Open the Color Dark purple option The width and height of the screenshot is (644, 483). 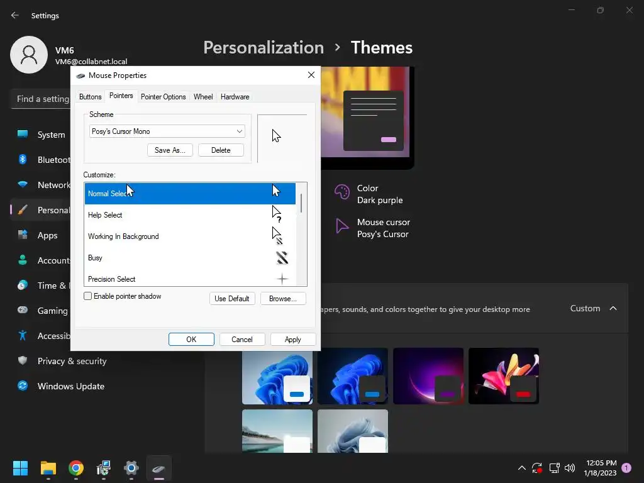pos(369,194)
